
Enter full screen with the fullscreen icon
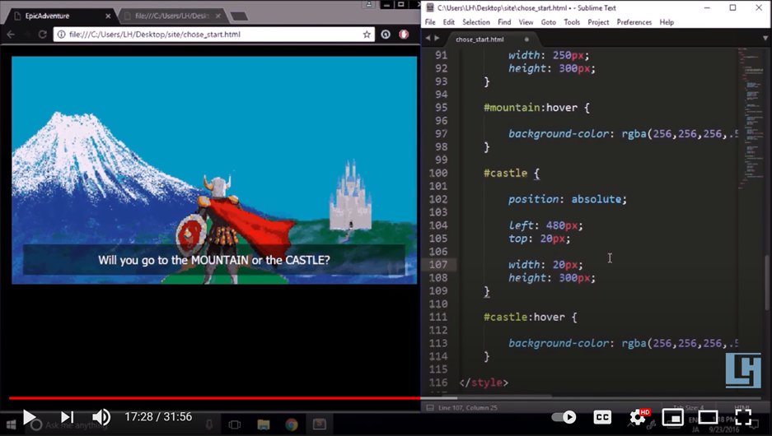(x=743, y=417)
